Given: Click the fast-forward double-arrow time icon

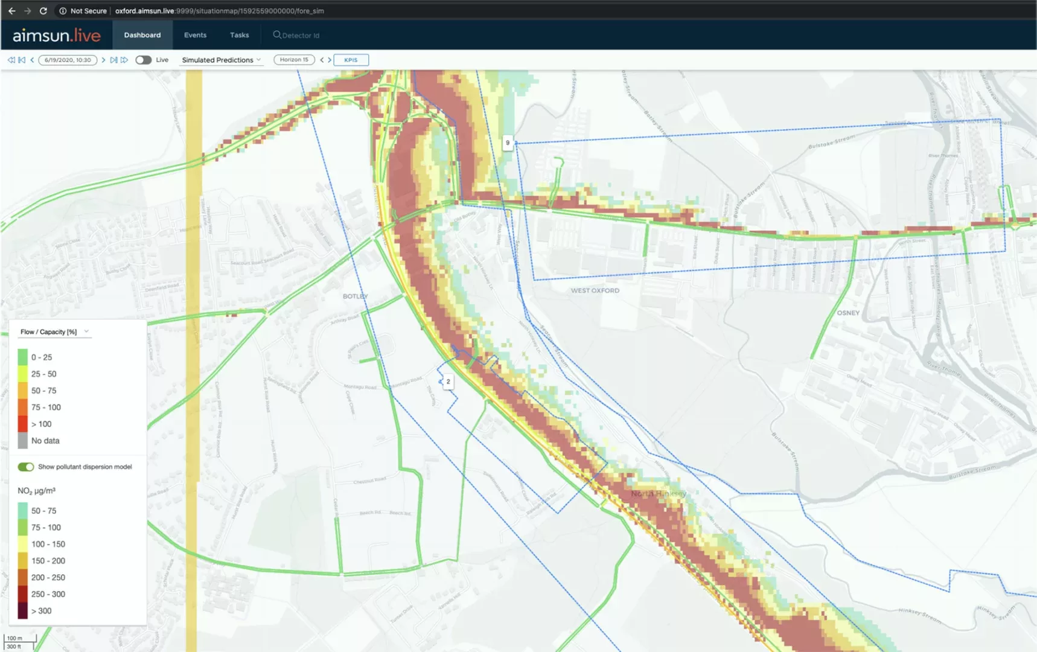Looking at the screenshot, I should [x=124, y=60].
